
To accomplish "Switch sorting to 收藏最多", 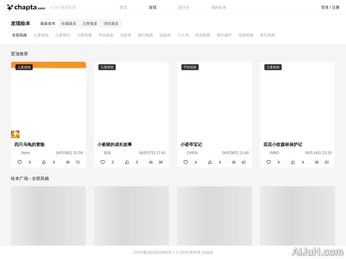I will coord(69,24).
